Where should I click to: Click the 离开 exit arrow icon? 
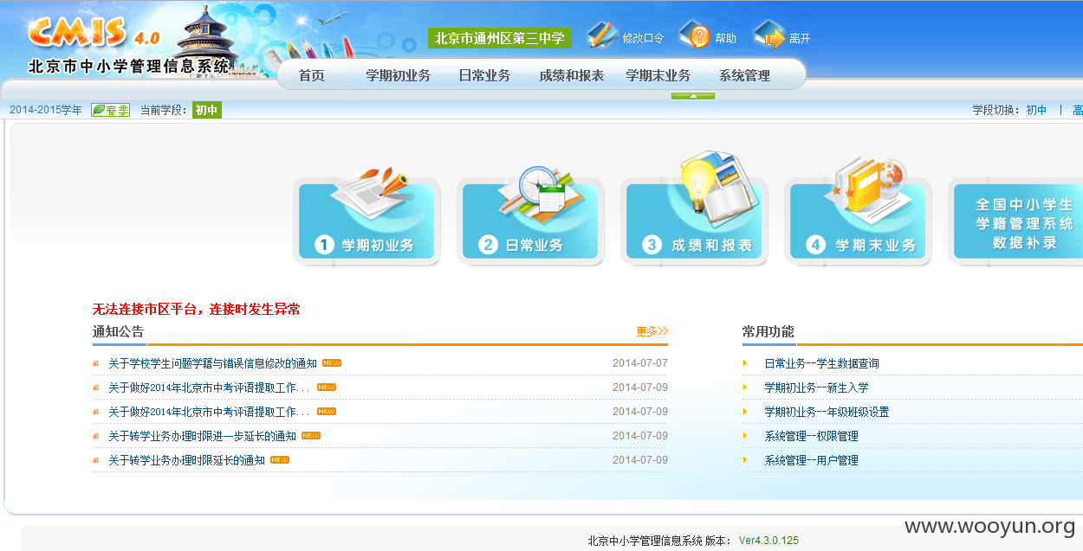tap(769, 36)
